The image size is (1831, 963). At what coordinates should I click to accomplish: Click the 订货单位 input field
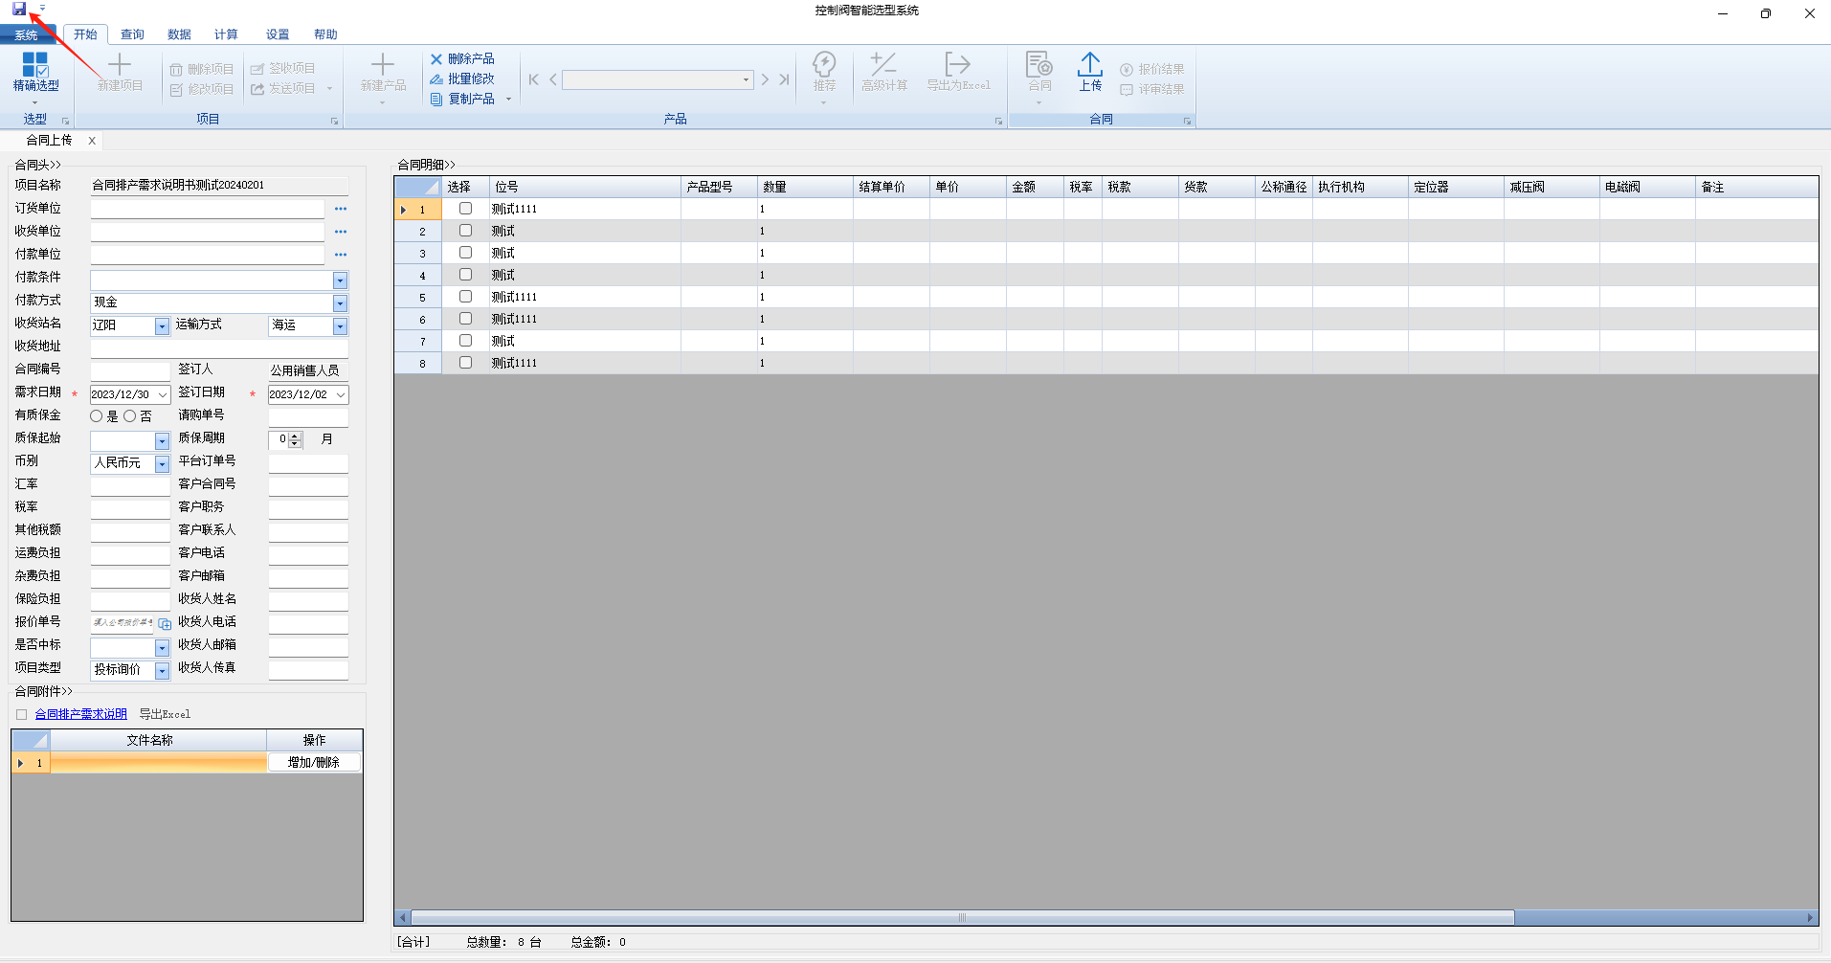pyautogui.click(x=207, y=209)
